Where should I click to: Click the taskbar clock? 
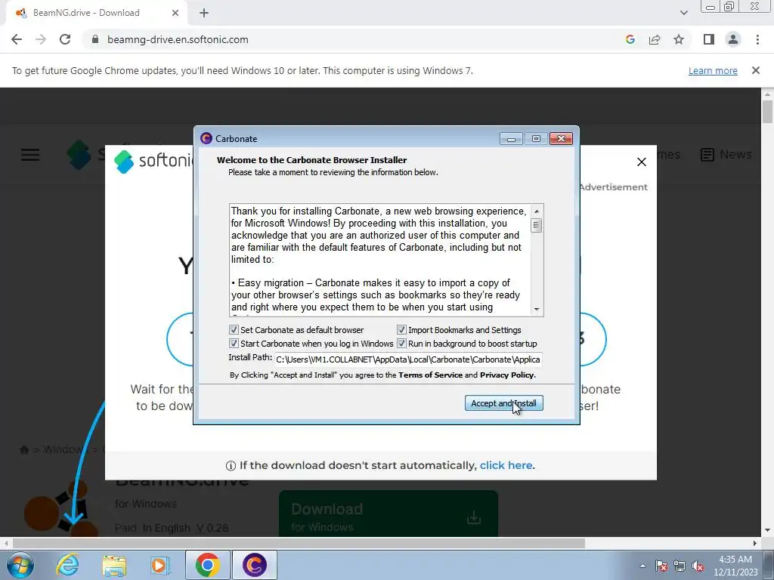(x=735, y=566)
